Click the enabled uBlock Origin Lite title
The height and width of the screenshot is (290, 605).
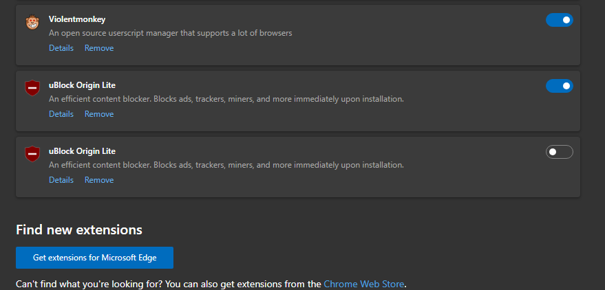tap(82, 85)
